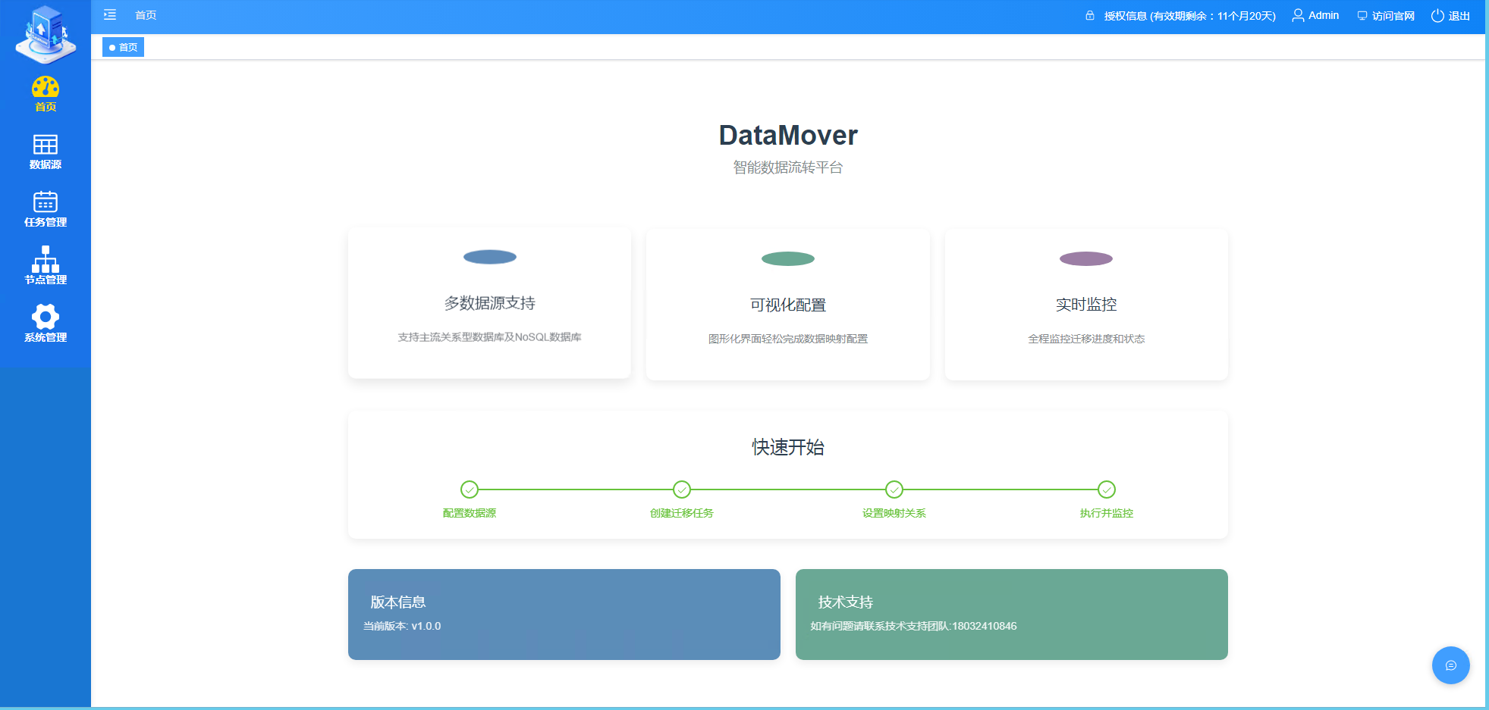Click the 创建迁移任务 step label
The image size is (1489, 710).
681,513
